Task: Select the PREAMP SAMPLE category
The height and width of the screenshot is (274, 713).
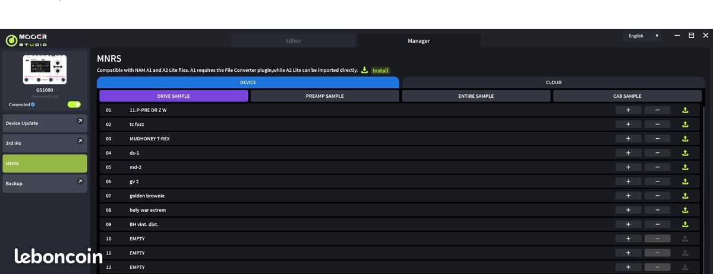Action: click(x=324, y=96)
